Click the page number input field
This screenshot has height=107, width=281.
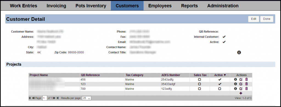click(x=45, y=98)
